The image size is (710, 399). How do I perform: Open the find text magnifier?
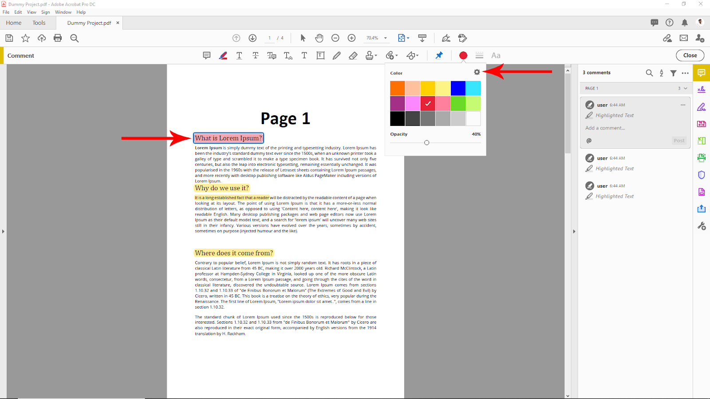pyautogui.click(x=75, y=38)
